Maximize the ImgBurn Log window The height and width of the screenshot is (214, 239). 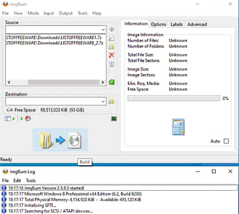(214, 172)
